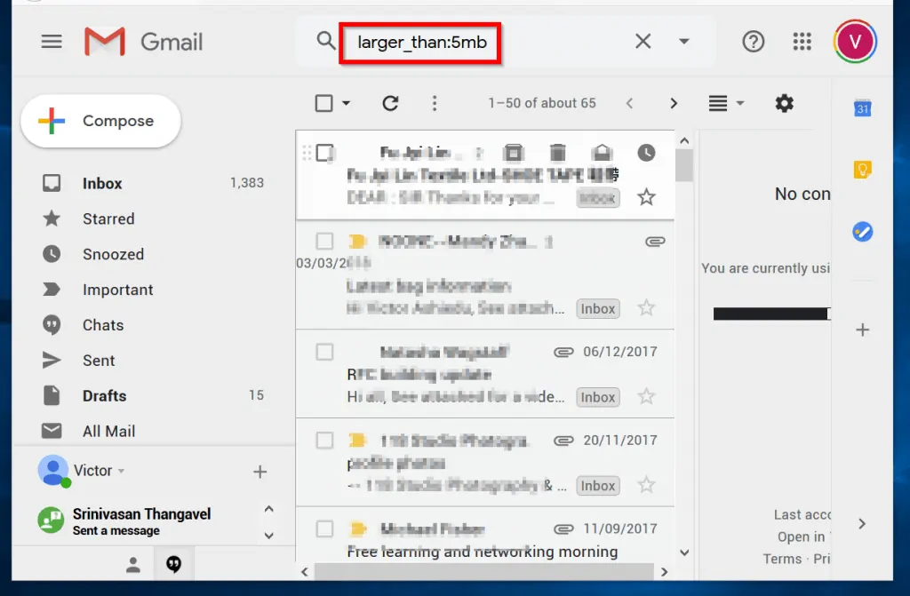Clear the larger_than:5mb search query
Viewport: 910px width, 596px height.
643,41
